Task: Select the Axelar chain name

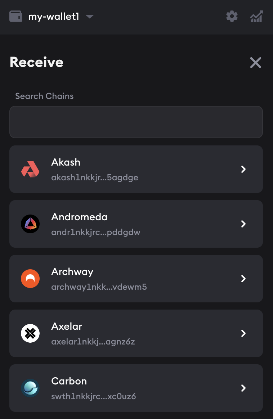Action: (x=67, y=326)
